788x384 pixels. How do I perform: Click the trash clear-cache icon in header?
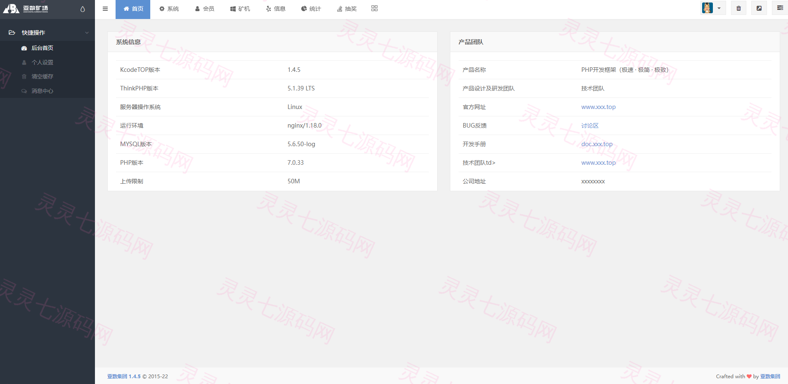(738, 8)
